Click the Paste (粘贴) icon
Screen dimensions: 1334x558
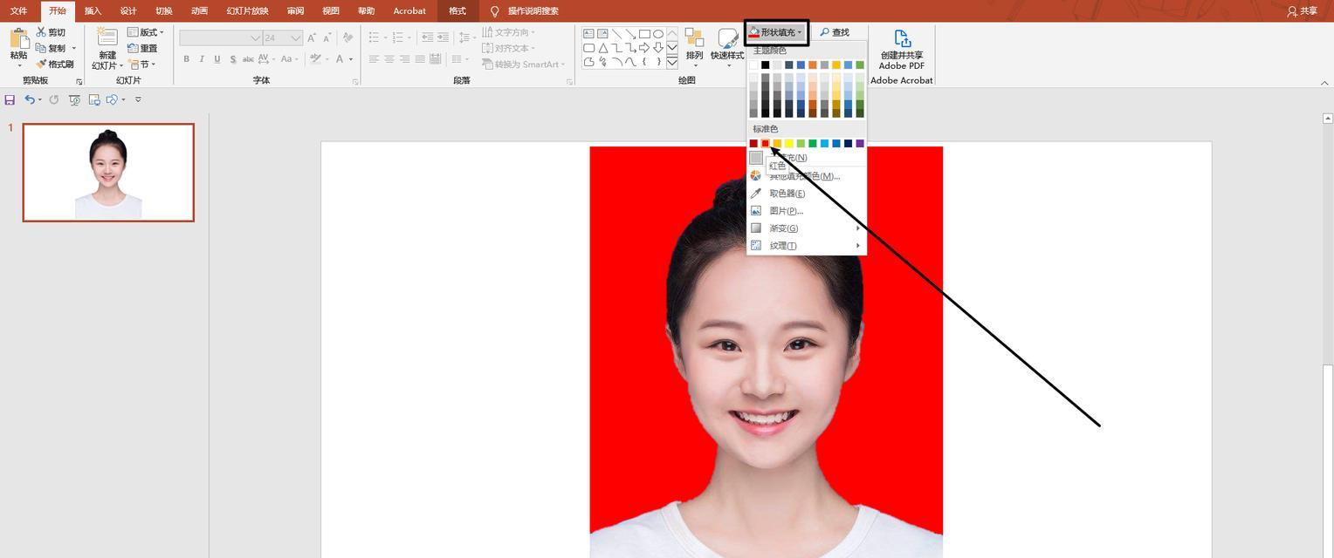click(x=19, y=39)
